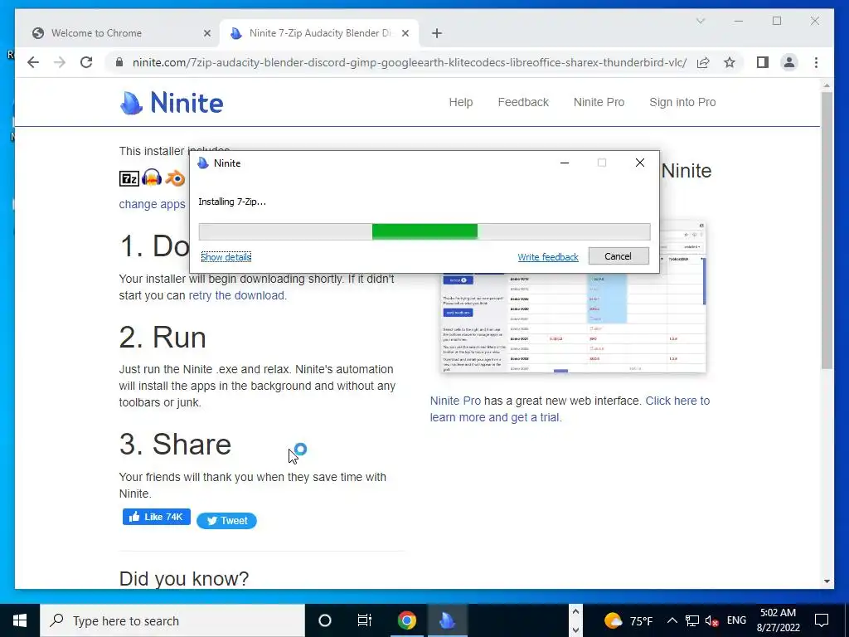This screenshot has width=849, height=637.
Task: Open the Chrome three-dot menu
Action: (x=816, y=62)
